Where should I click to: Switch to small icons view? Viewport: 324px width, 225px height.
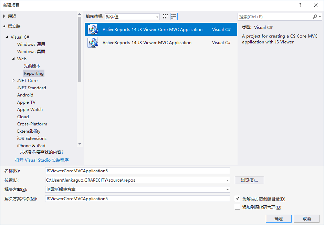(165, 17)
